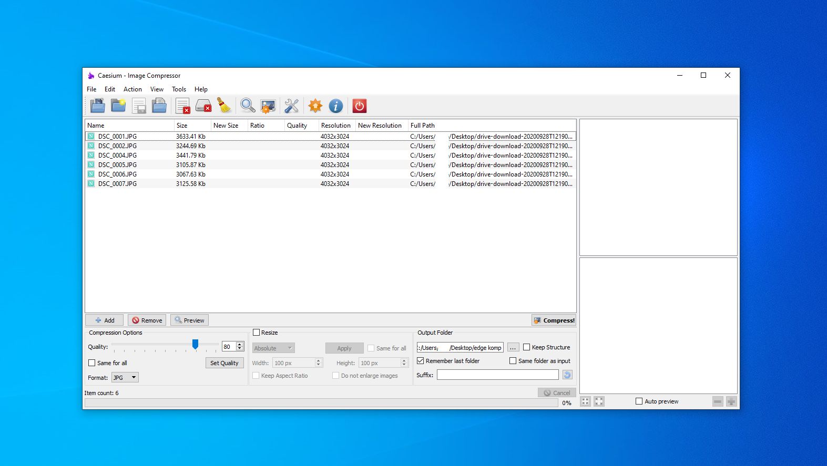Click the fit-to-window preview icon
The height and width of the screenshot is (466, 827).
click(x=586, y=401)
